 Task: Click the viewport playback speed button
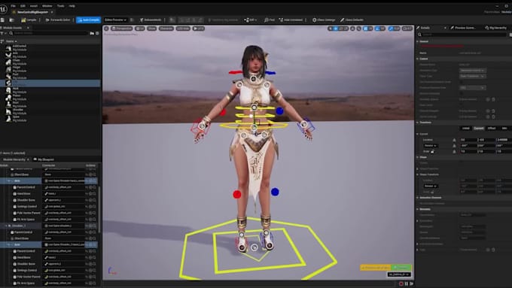[x=198, y=29]
